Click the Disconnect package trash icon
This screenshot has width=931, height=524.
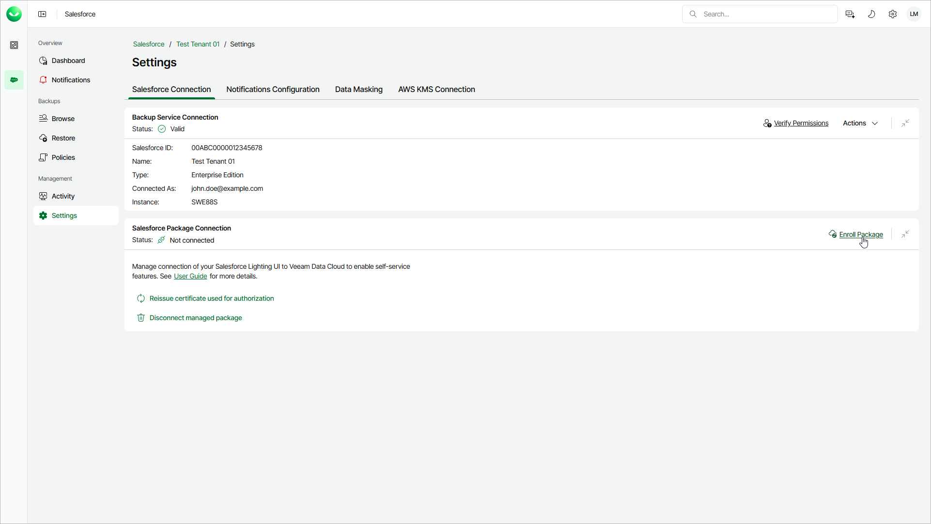141,318
